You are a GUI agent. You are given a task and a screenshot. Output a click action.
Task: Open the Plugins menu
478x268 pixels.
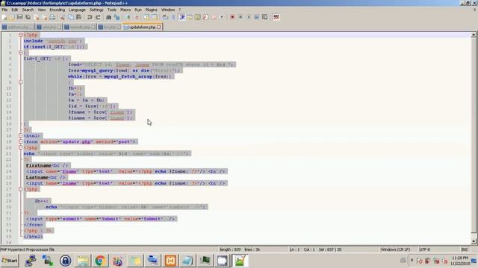(151, 10)
